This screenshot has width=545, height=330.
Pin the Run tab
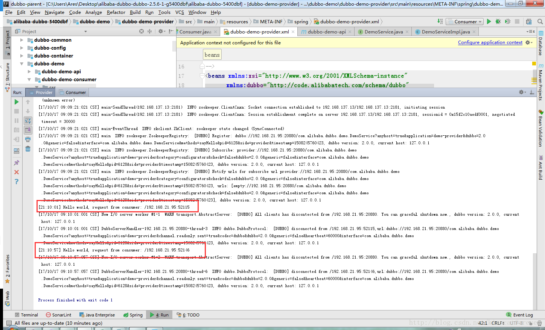[17, 163]
